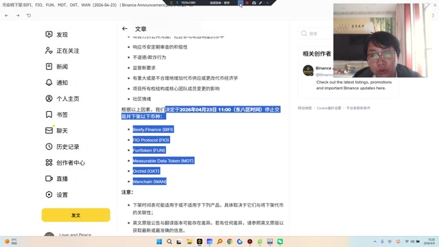Screen dimensions: 439x247
Task: Click the search magnifier icon in sidebar
Action: click(304, 34)
